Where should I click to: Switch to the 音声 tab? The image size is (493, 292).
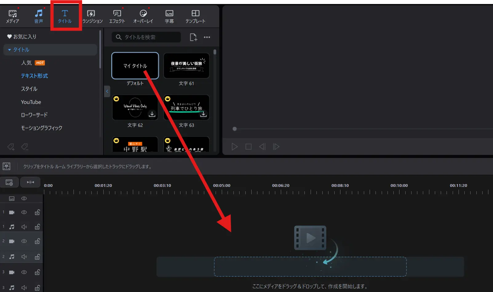coord(39,17)
